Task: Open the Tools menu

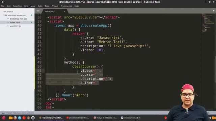Action: [47, 6]
